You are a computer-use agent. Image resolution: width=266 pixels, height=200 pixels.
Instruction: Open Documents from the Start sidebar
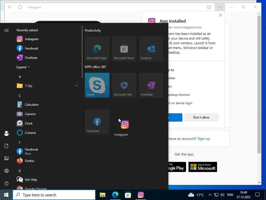(6, 146)
